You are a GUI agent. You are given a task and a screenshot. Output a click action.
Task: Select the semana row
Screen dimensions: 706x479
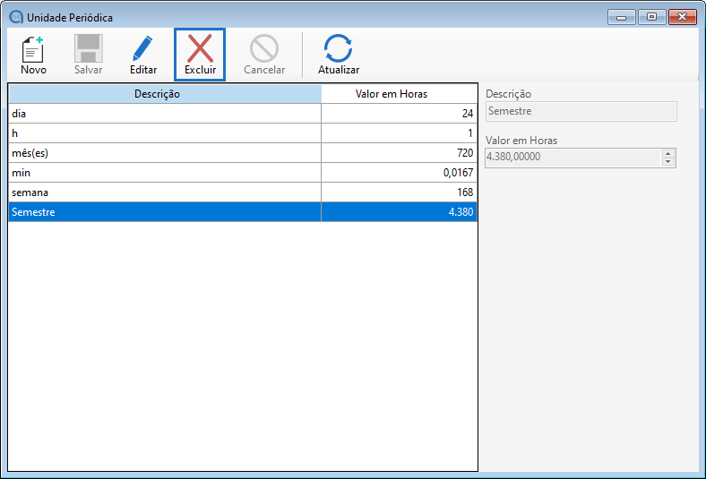pyautogui.click(x=165, y=192)
